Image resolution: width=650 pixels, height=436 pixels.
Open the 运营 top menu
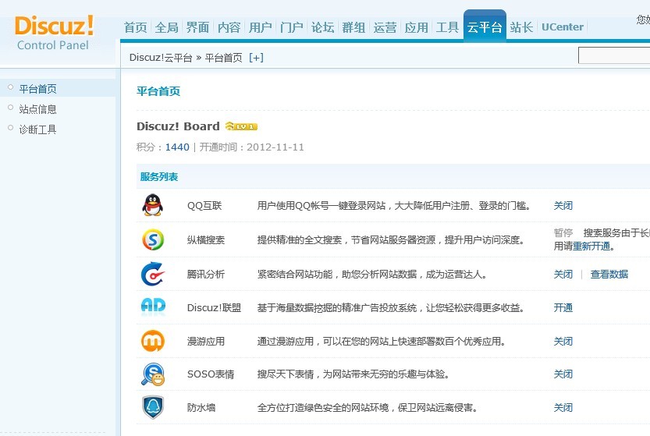(x=385, y=27)
